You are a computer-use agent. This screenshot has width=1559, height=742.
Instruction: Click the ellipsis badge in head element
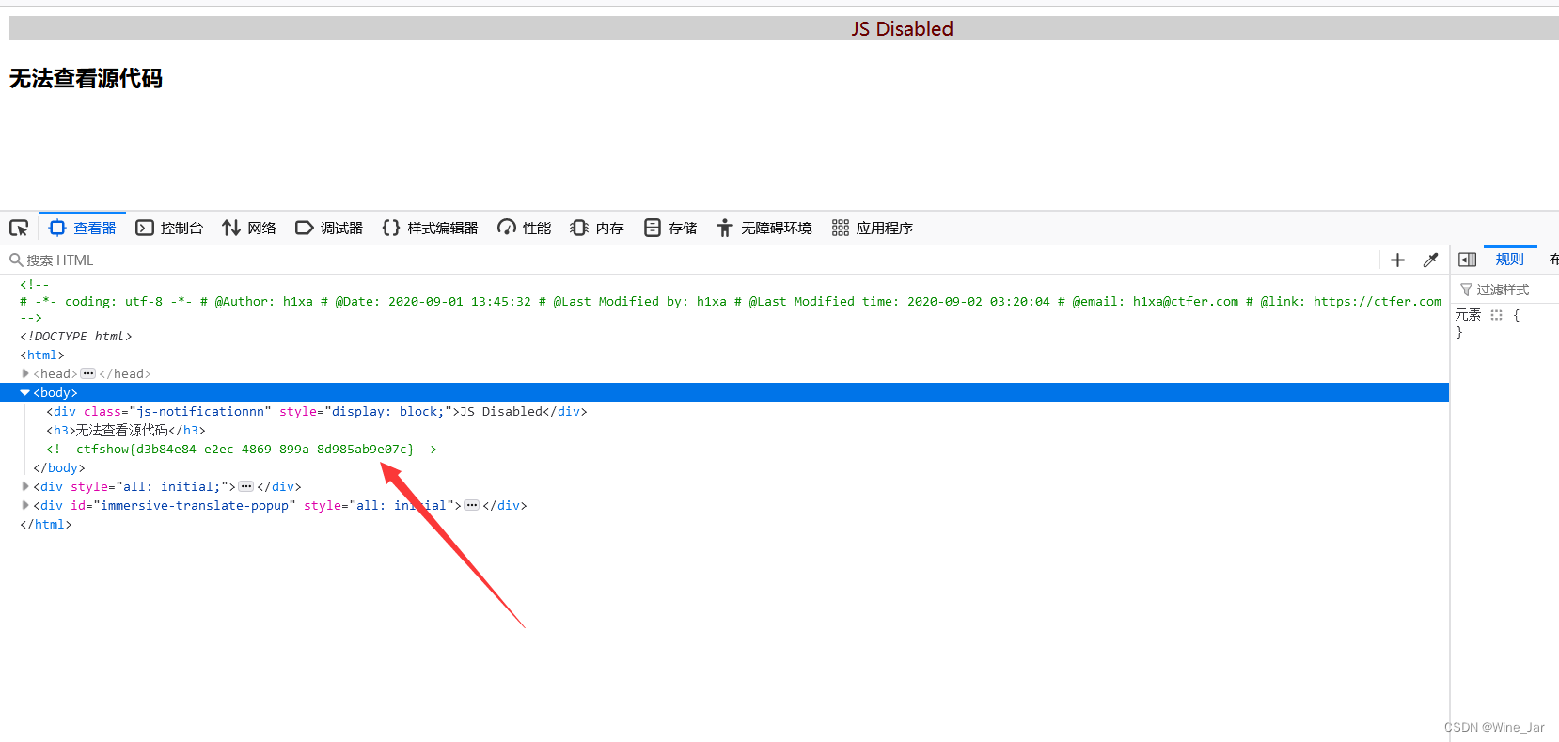pos(88,373)
